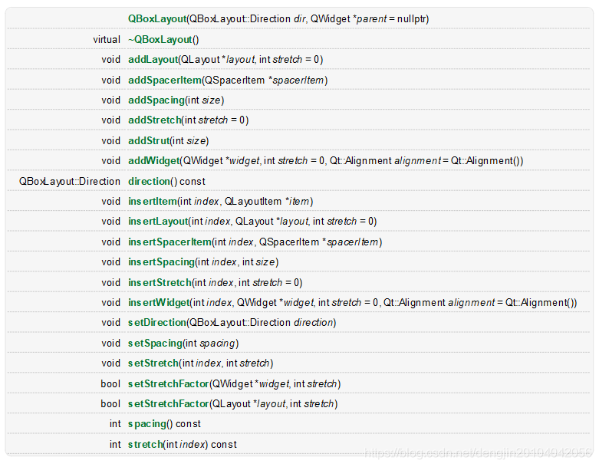The width and height of the screenshot is (599, 467).
Task: Click 'QSpacerItem *spacerItem' in addSpacerItem row
Action: (x=265, y=81)
